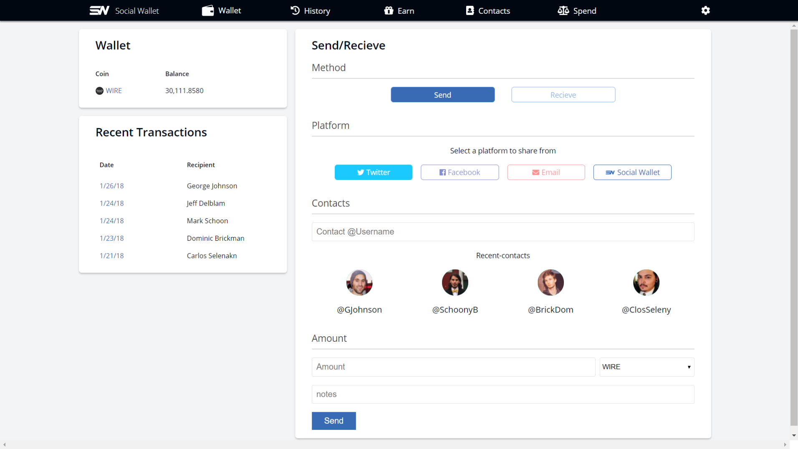The image size is (798, 449).
Task: Click the Contacts address book icon
Action: pos(470,10)
